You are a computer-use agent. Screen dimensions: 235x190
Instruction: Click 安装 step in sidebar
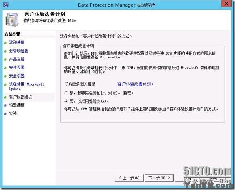pos(13,113)
